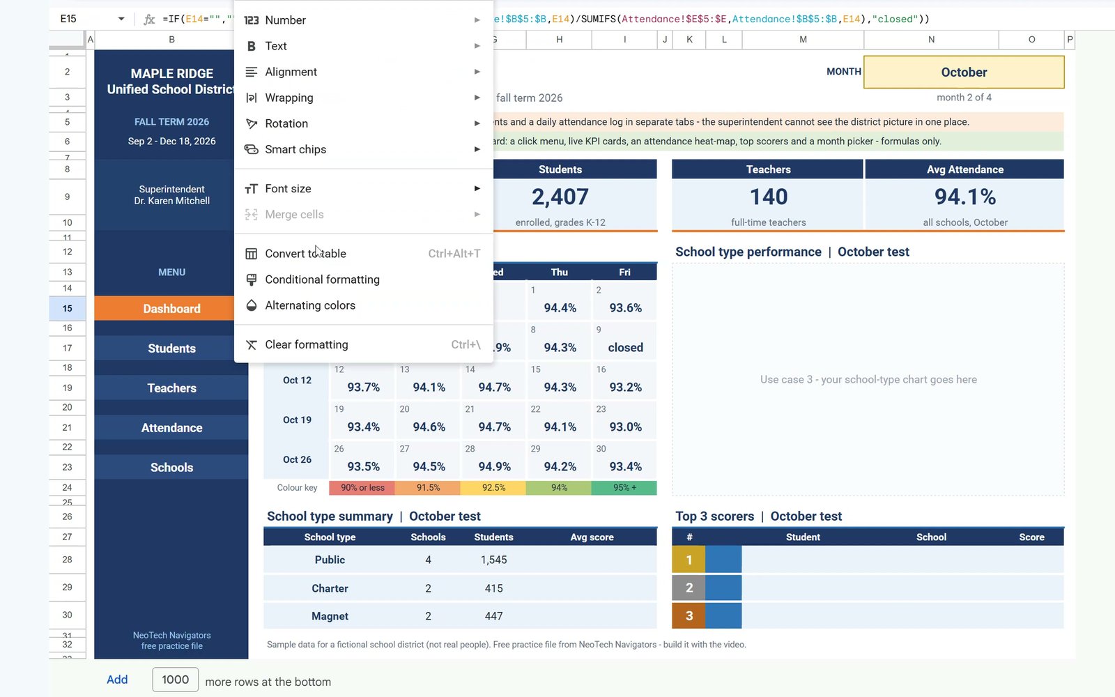Click the Smart chips icon

(251, 149)
